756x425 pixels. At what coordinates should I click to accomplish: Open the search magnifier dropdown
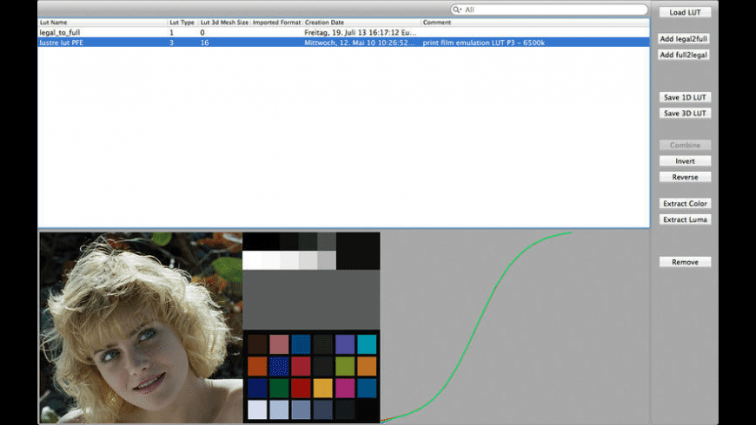(456, 10)
